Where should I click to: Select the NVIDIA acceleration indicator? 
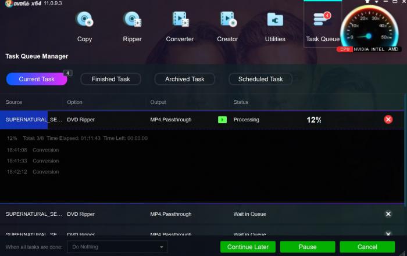[361, 49]
